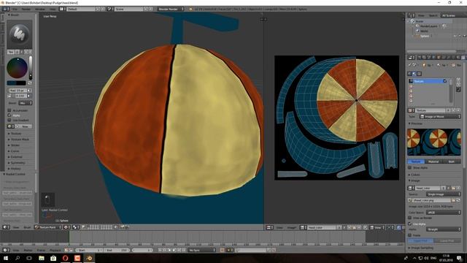Open the Help menu

click(x=53, y=9)
